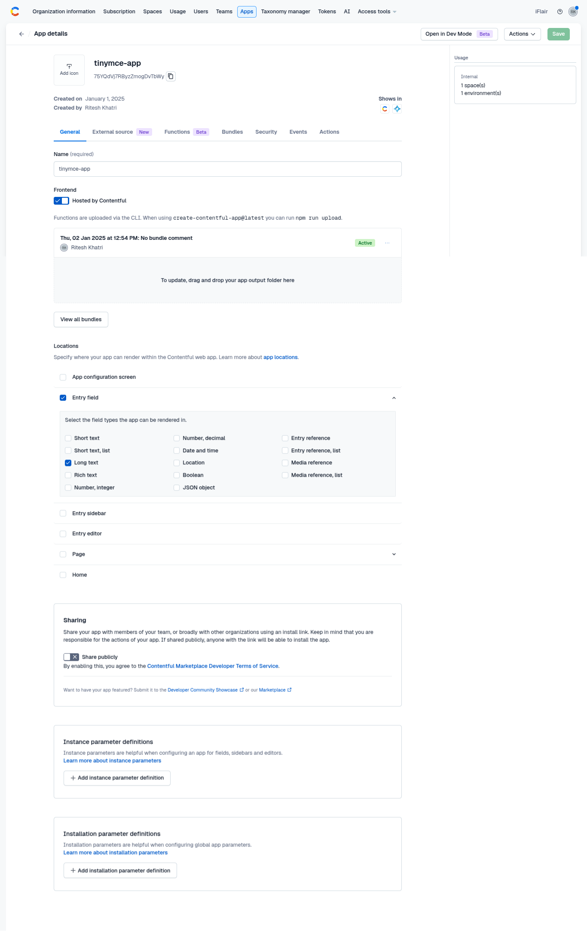The width and height of the screenshot is (587, 932).
Task: Select the General tab
Action: pos(70,132)
